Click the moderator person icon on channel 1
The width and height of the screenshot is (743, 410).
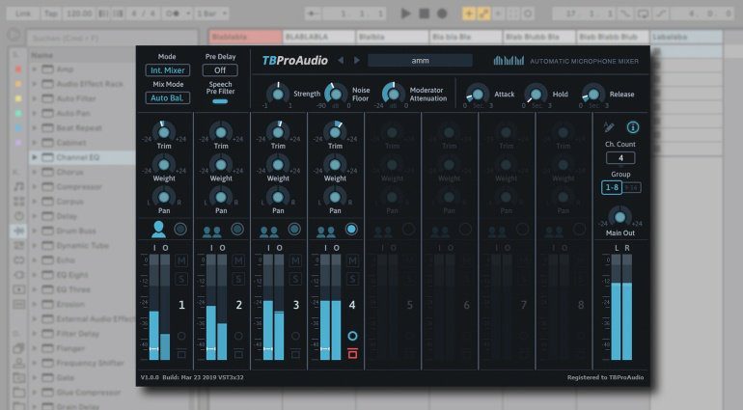pos(159,230)
